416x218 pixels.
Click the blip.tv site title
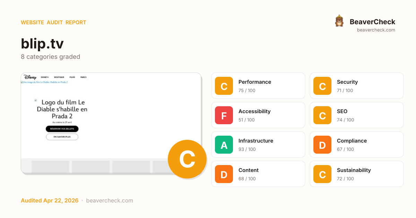tap(42, 44)
